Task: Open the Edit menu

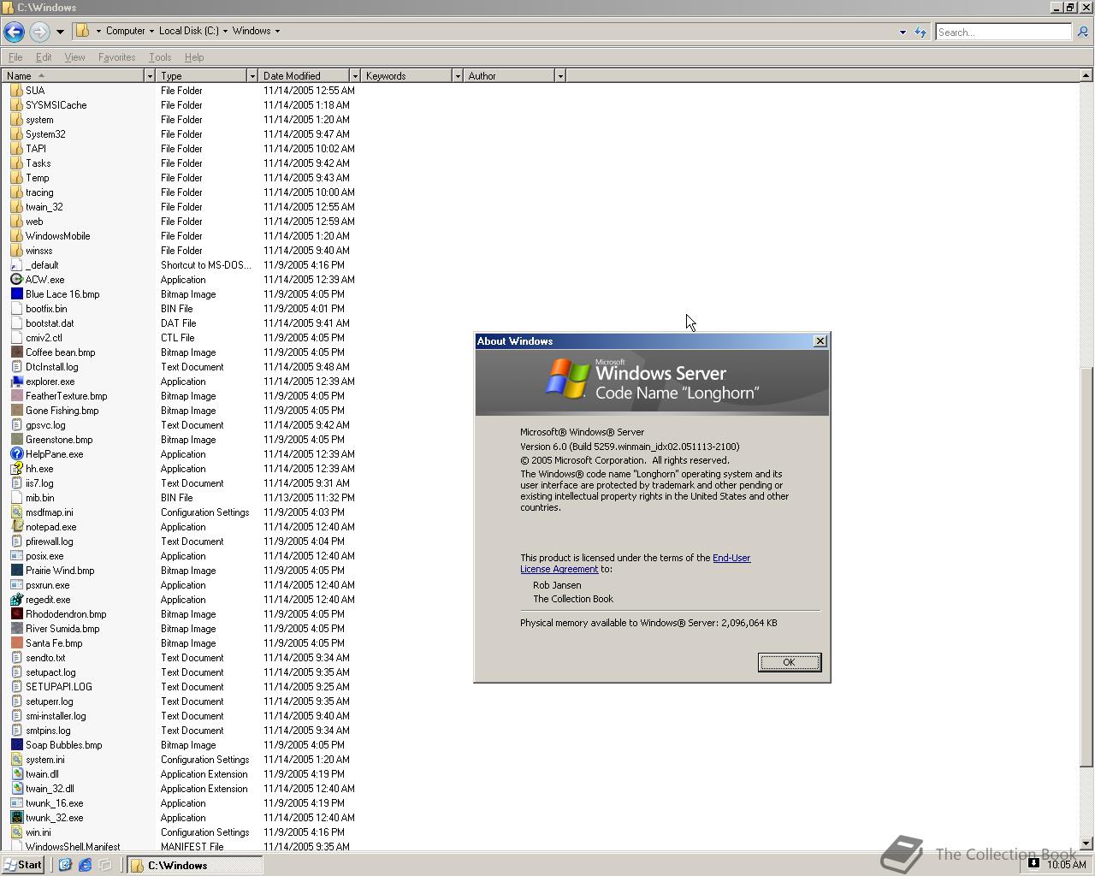Action: point(43,57)
